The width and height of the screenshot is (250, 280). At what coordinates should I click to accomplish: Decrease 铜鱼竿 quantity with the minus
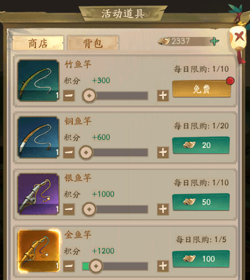click(x=69, y=153)
